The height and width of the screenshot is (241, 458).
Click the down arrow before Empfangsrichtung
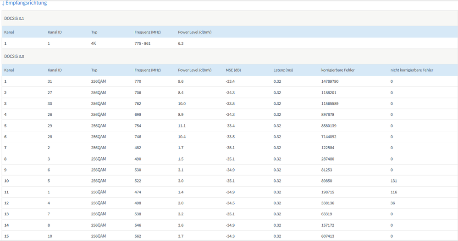point(3,3)
